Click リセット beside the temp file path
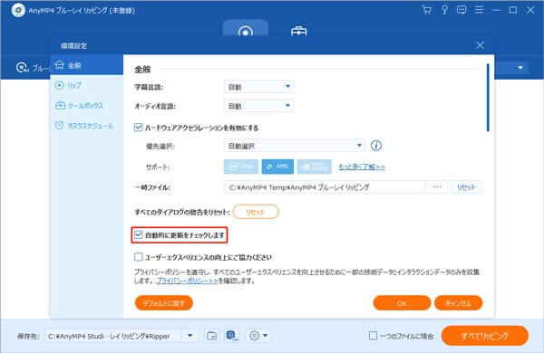The width and height of the screenshot is (544, 353). pos(466,187)
